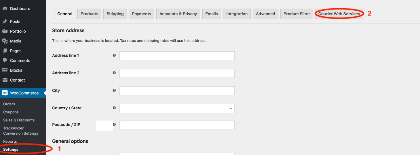Open the Reports submenu link

10,141
